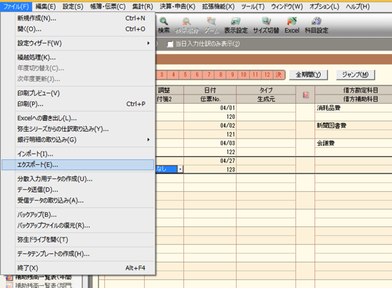Select データ送信(D) menu entry
The height and width of the screenshot is (288, 392).
point(78,190)
